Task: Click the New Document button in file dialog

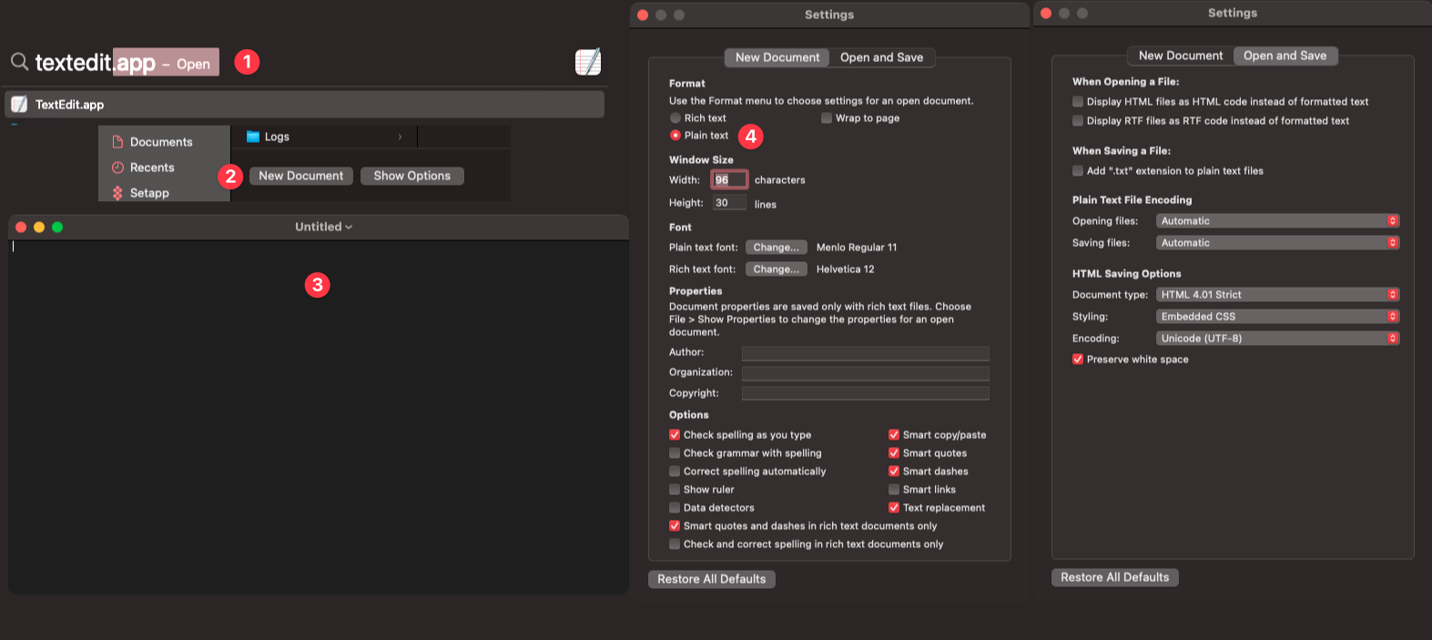Action: pos(301,176)
